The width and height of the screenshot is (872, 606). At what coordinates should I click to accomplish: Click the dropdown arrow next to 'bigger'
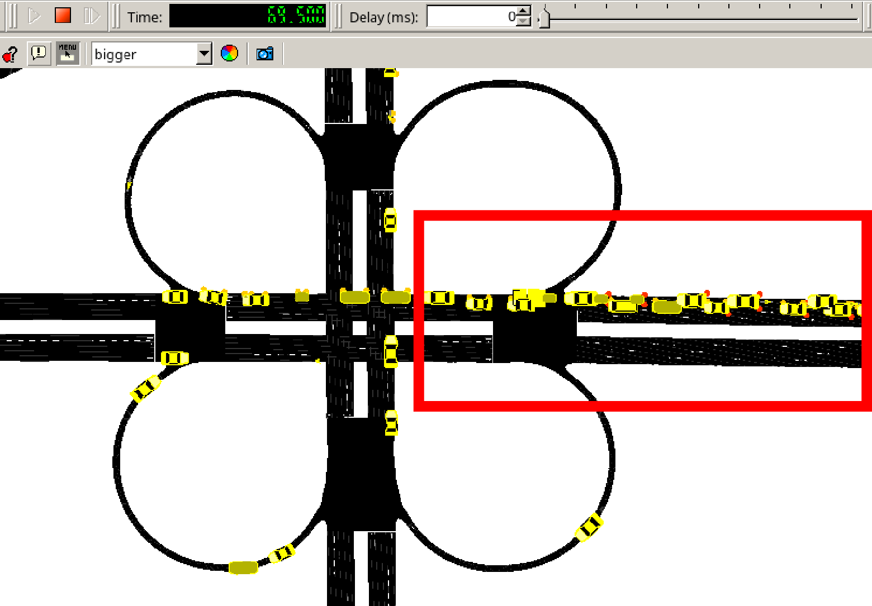tap(204, 54)
